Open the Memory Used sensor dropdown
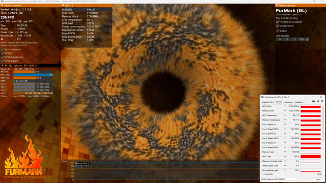 click(x=285, y=152)
